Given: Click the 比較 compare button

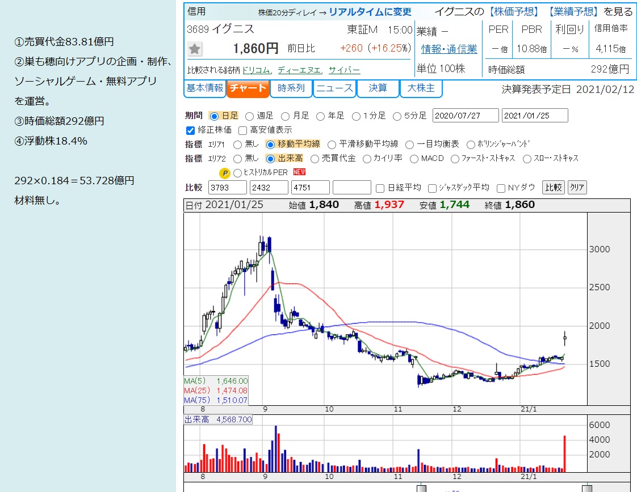Looking at the screenshot, I should point(554,188).
